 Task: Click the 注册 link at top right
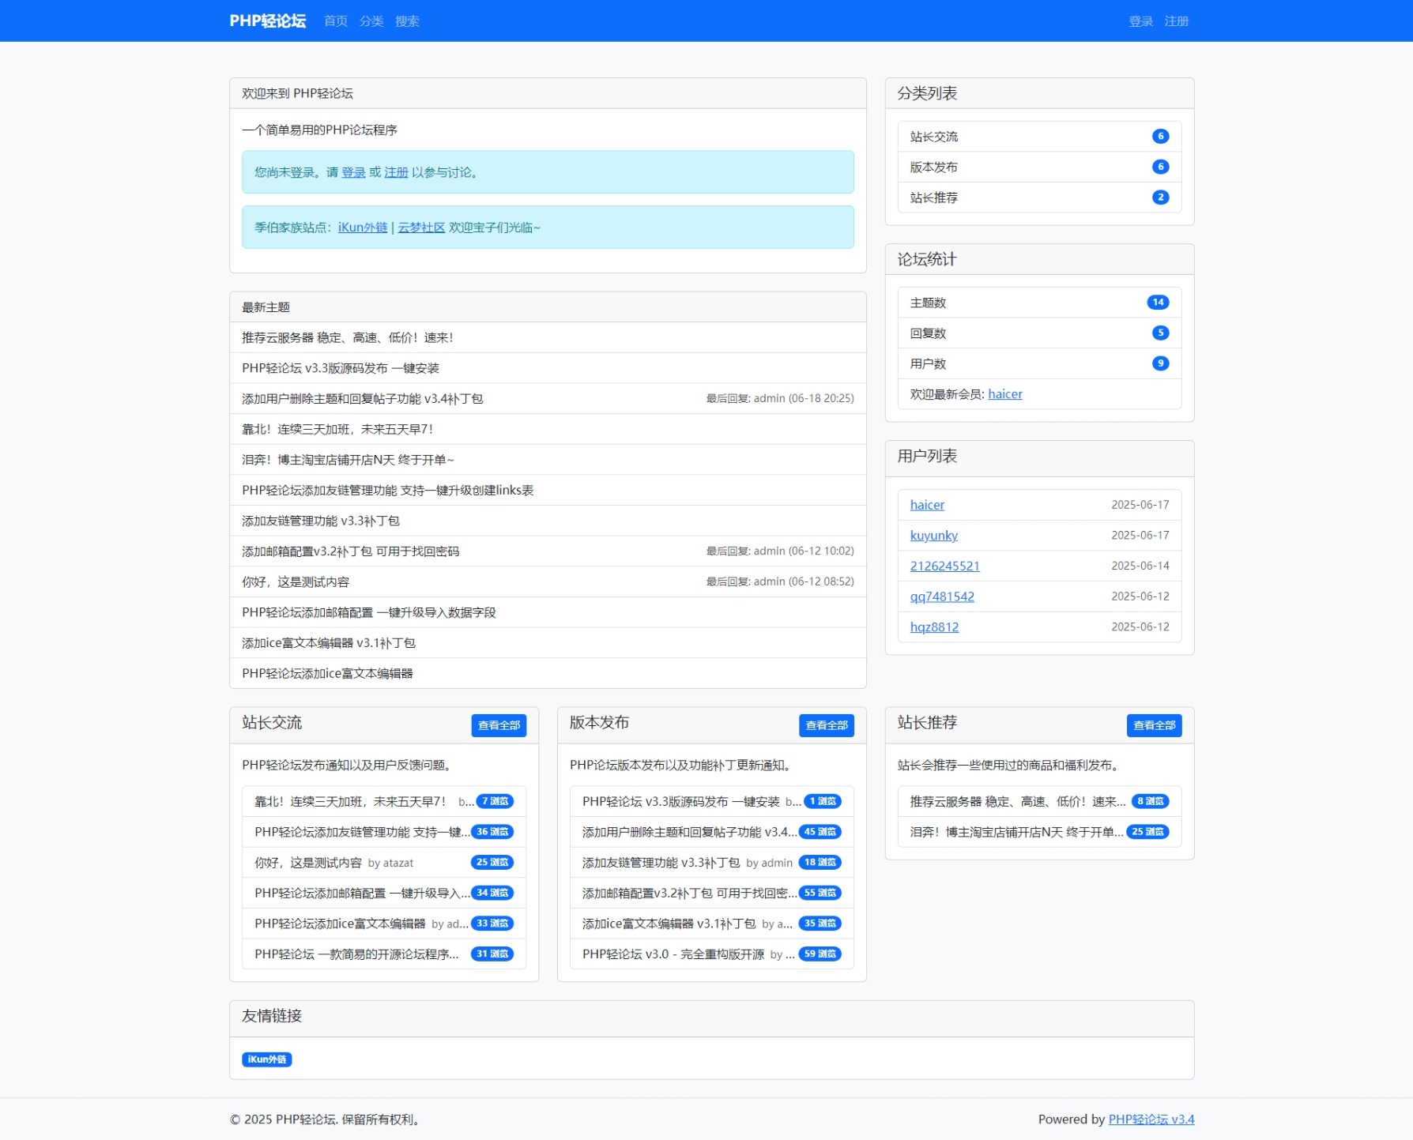pos(1176,21)
